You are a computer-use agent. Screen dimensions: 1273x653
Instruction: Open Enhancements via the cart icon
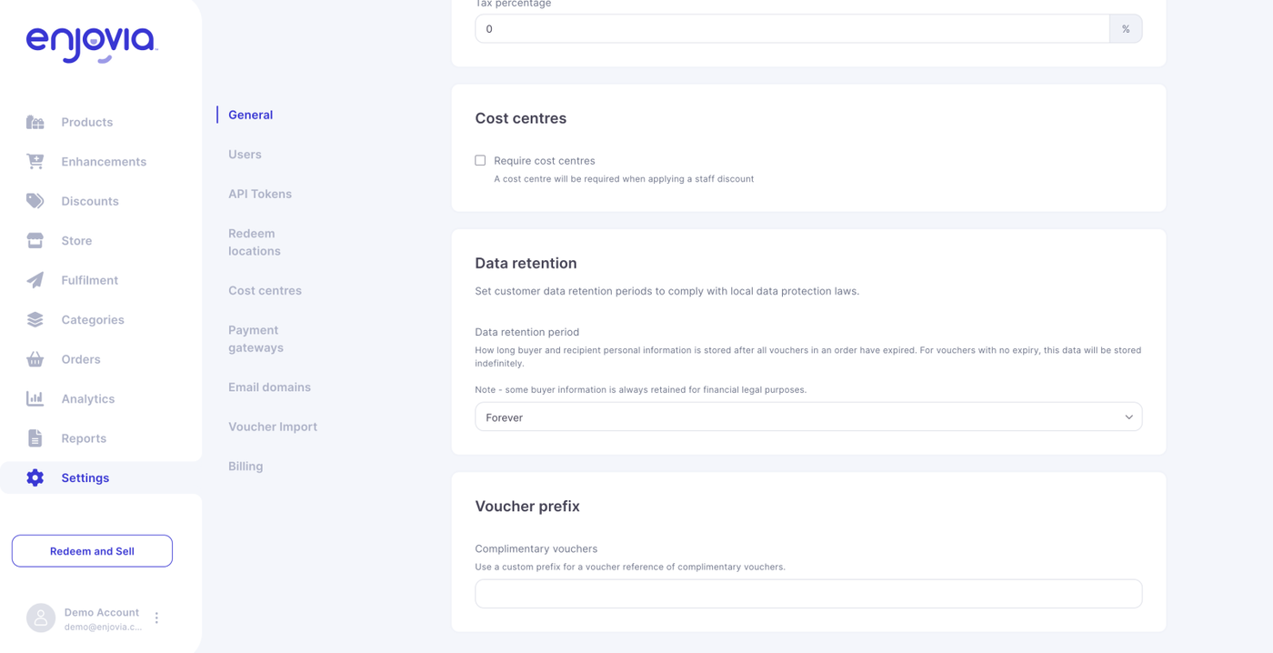click(35, 162)
